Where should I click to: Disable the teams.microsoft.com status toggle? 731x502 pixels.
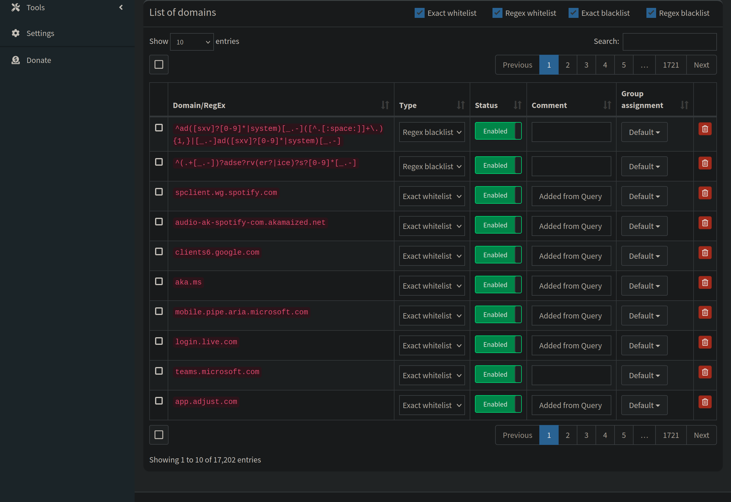[x=498, y=374]
